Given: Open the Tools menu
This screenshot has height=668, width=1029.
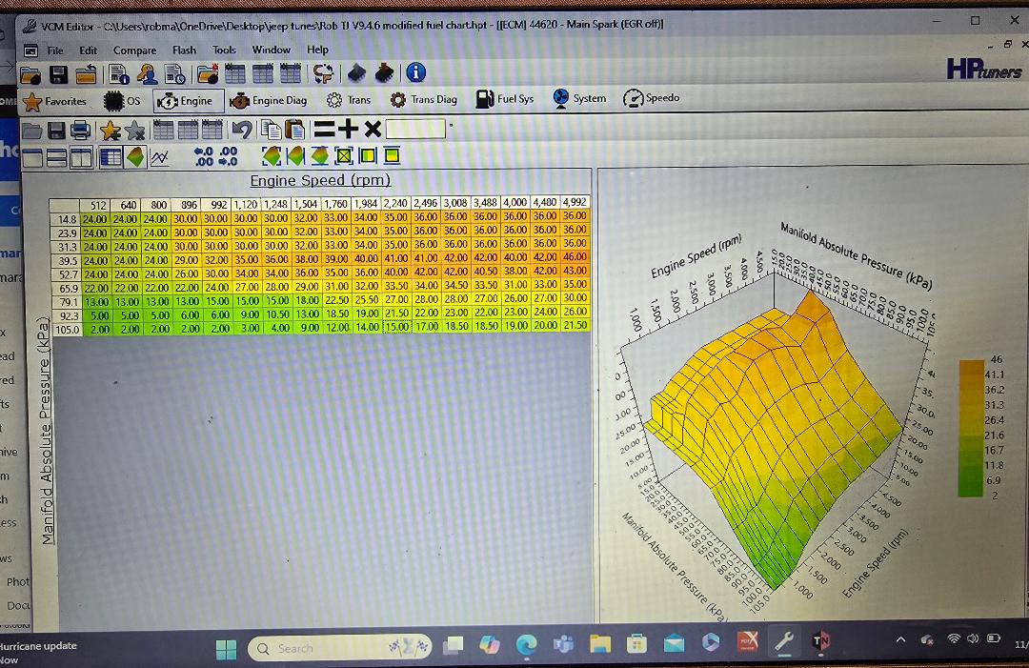Looking at the screenshot, I should (224, 50).
